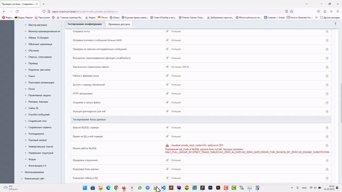This screenshot has height=192, width=342.
Task: Open help for Доступ к серверу обновлений
Action: coord(327,85)
